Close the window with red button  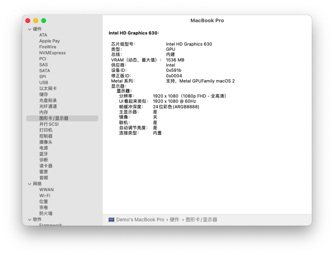(x=28, y=21)
